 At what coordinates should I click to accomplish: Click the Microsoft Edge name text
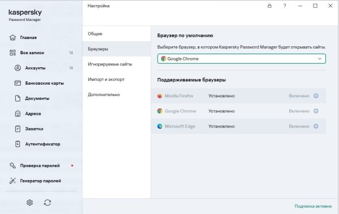tap(180, 126)
